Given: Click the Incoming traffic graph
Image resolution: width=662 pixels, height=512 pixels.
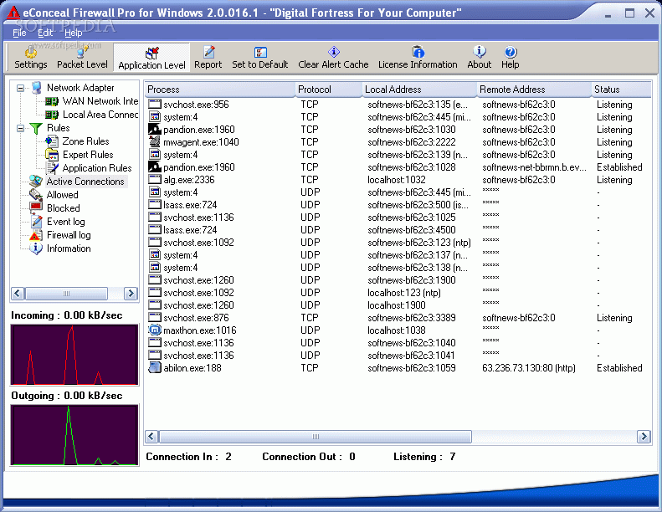Looking at the screenshot, I should [74, 355].
